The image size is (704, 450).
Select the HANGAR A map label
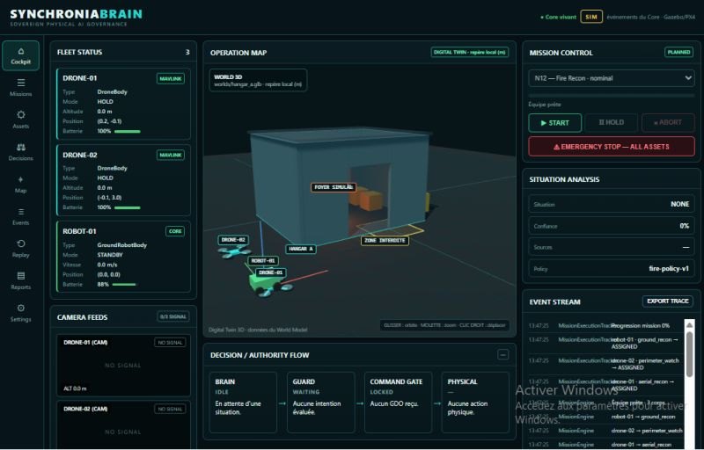301,249
